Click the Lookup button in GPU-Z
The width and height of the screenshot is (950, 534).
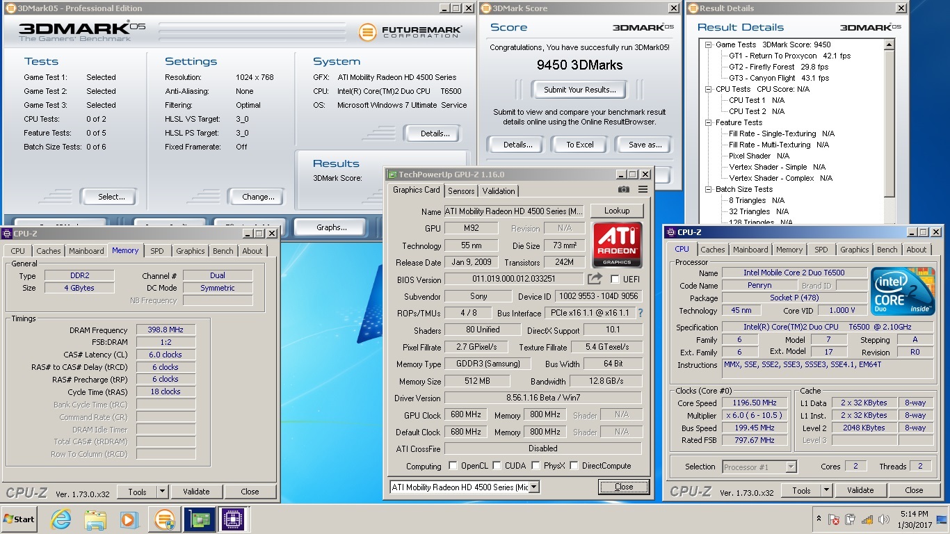[617, 211]
